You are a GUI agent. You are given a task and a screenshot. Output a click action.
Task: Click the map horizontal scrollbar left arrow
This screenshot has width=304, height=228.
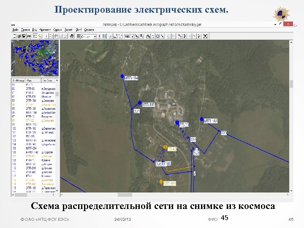point(62,195)
